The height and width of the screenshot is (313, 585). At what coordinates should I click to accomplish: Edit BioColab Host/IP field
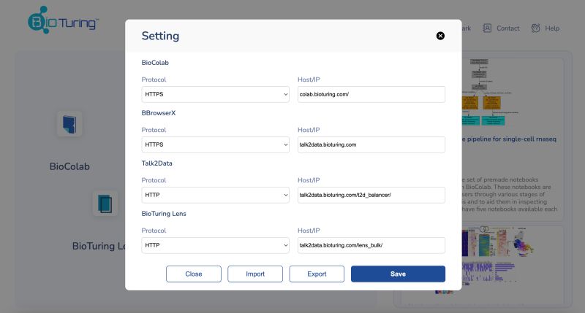pos(371,95)
